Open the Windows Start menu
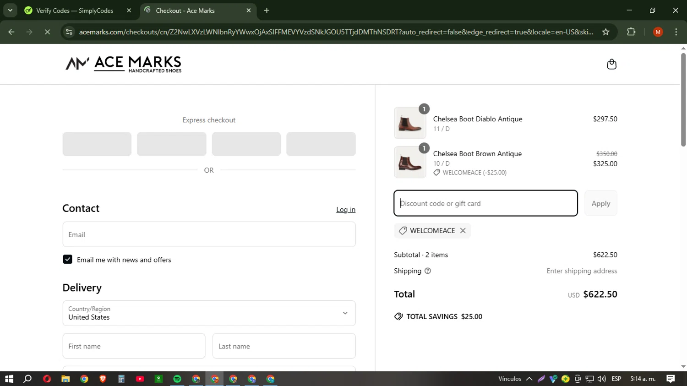This screenshot has width=687, height=386. point(9,379)
